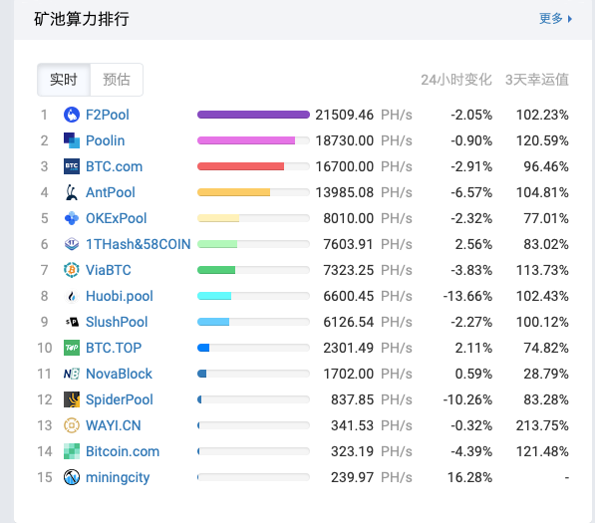The width and height of the screenshot is (595, 523).
Task: Open the 1THash&58COIN link
Action: [x=139, y=244]
